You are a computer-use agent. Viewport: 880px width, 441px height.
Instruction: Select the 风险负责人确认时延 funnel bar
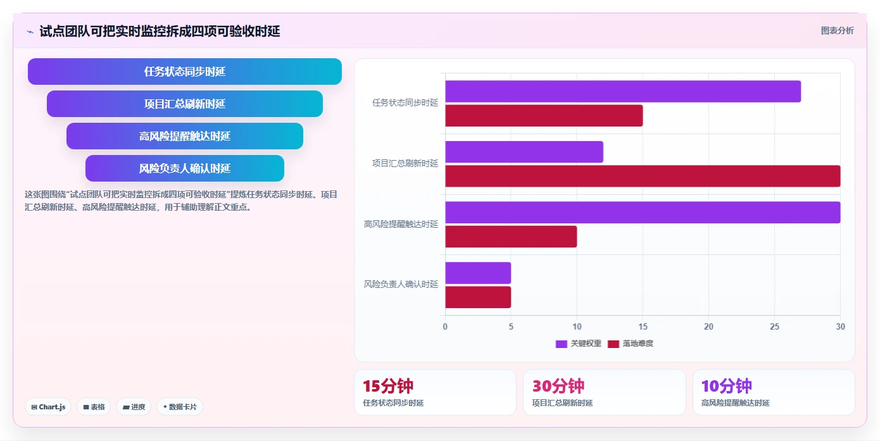185,168
